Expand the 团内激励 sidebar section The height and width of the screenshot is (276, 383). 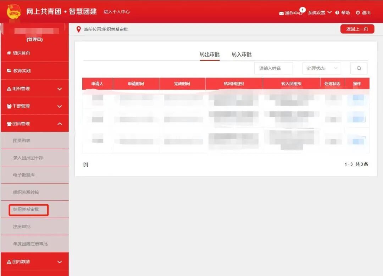35,261
